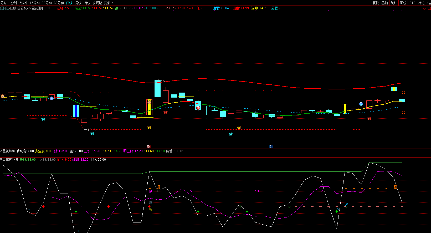Open F10 company info

[x=412, y=3]
